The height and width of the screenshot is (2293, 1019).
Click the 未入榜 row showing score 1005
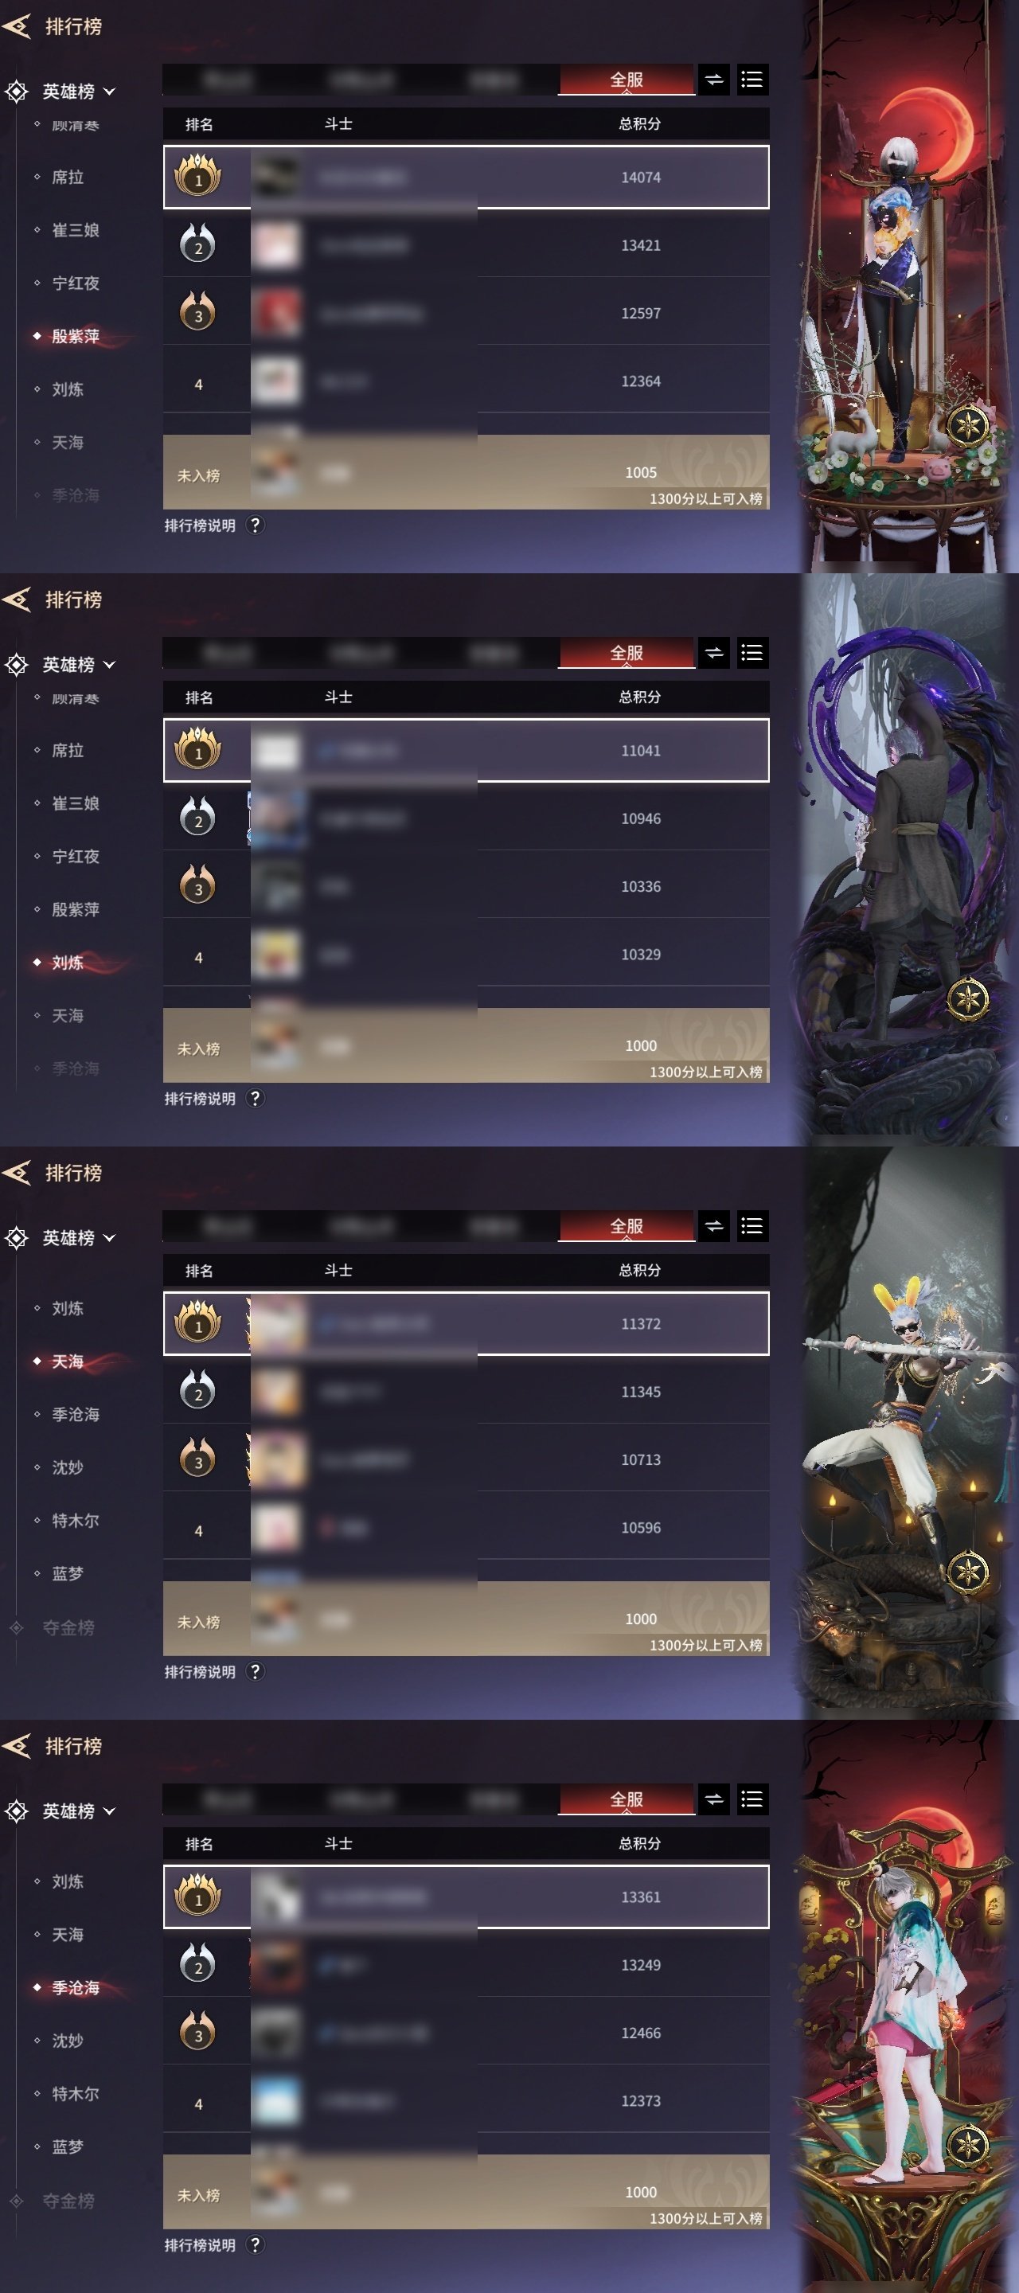point(467,472)
